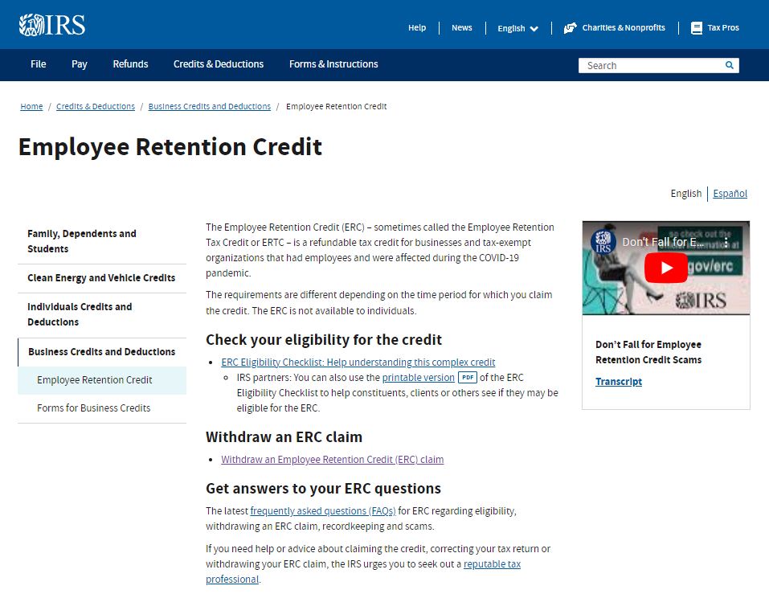Select Forms for Business Credits sidebar sub-item
Image resolution: width=769 pixels, height=594 pixels.
point(102,408)
